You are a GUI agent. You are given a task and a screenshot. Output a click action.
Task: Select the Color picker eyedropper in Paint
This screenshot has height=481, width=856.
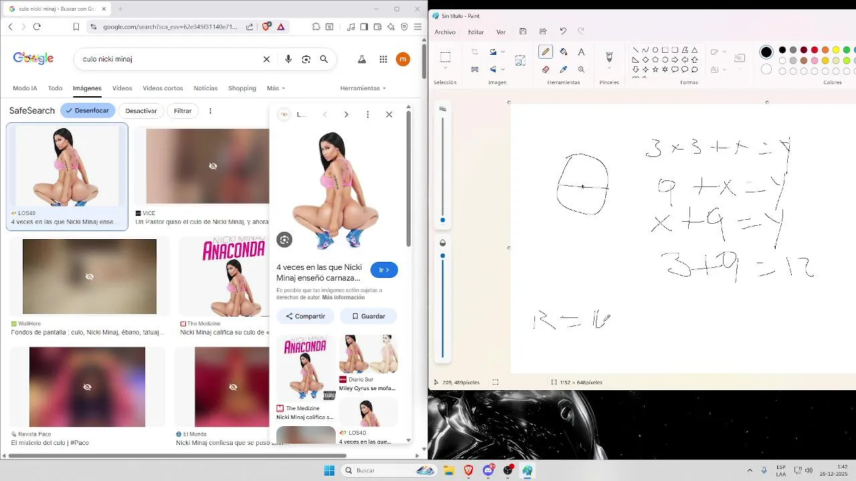click(563, 69)
